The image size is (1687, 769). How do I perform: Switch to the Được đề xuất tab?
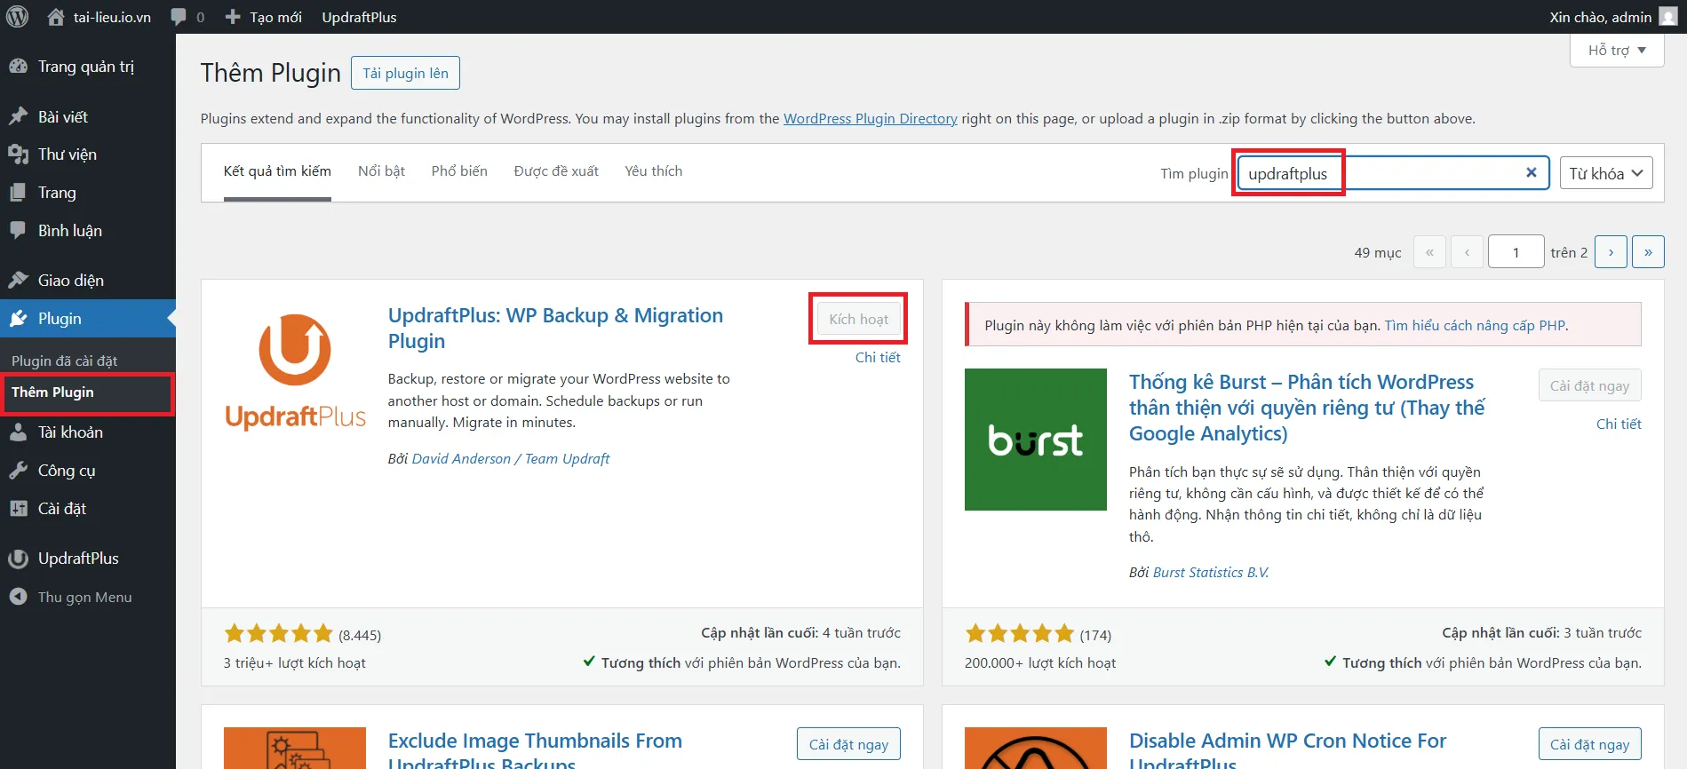click(x=556, y=171)
